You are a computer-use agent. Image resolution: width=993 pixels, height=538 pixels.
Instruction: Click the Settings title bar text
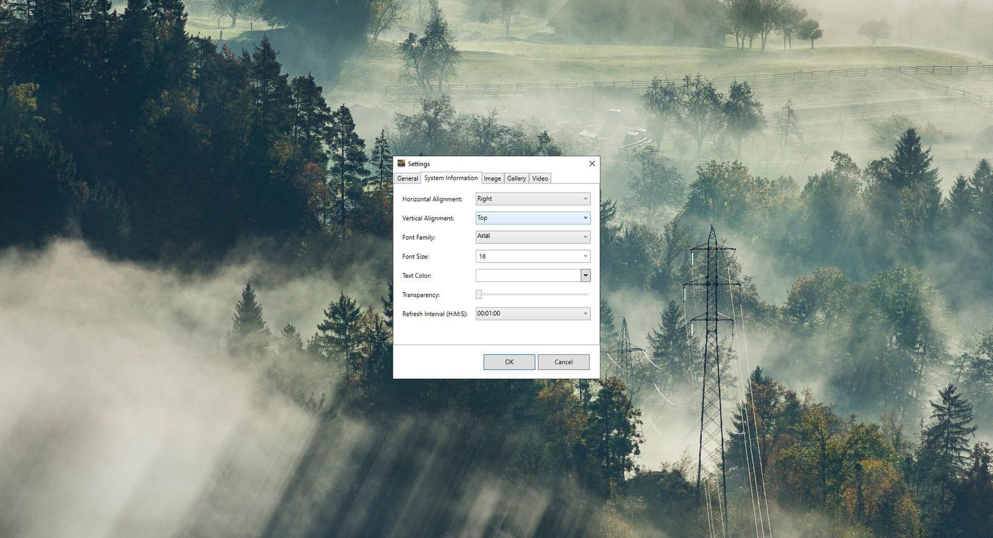(419, 164)
